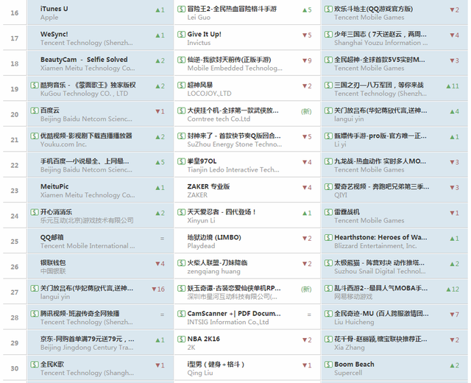This screenshot has width=471, height=383.
Task: Click the rank number 30 cell
Action: [x=15, y=368]
